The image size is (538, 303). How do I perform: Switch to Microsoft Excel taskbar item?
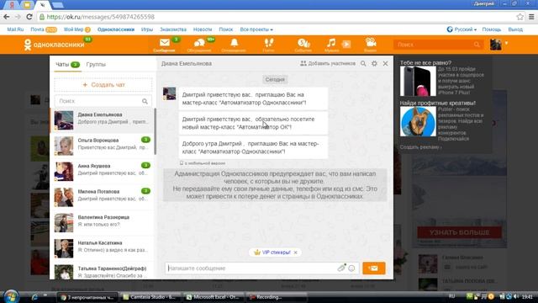click(214, 297)
